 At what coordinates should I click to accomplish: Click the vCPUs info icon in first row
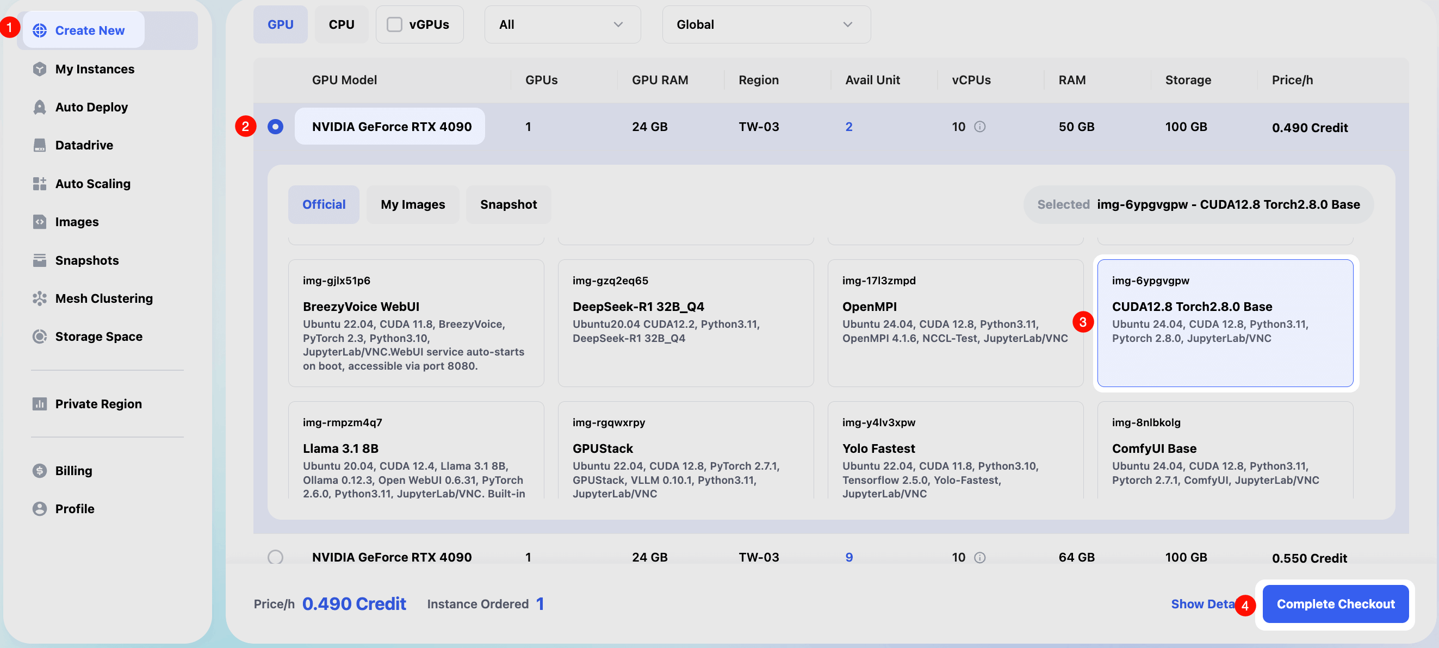click(x=980, y=127)
